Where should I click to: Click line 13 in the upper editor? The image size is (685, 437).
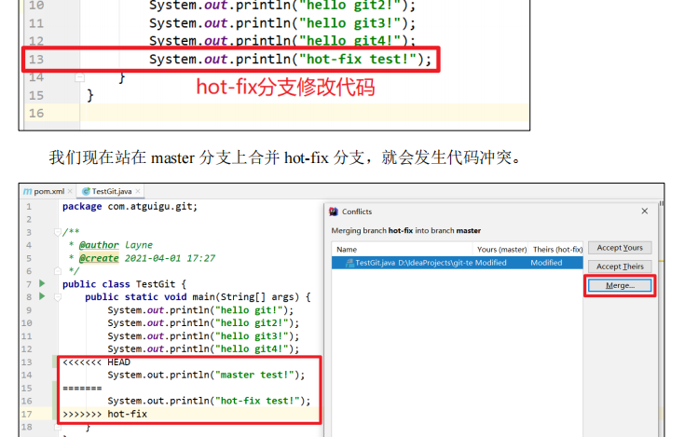point(290,59)
